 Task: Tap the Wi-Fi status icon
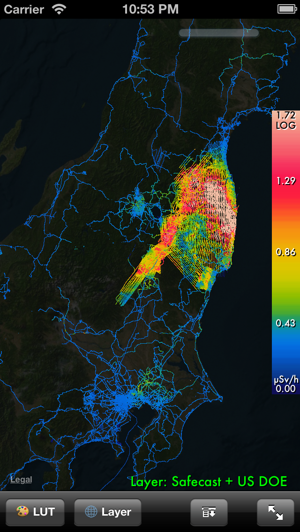tap(60, 9)
